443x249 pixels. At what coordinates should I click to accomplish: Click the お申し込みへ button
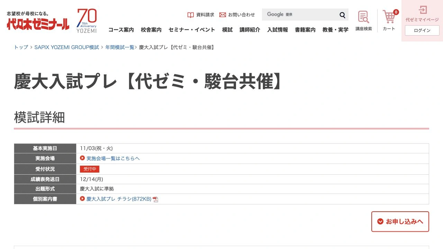[x=400, y=222]
